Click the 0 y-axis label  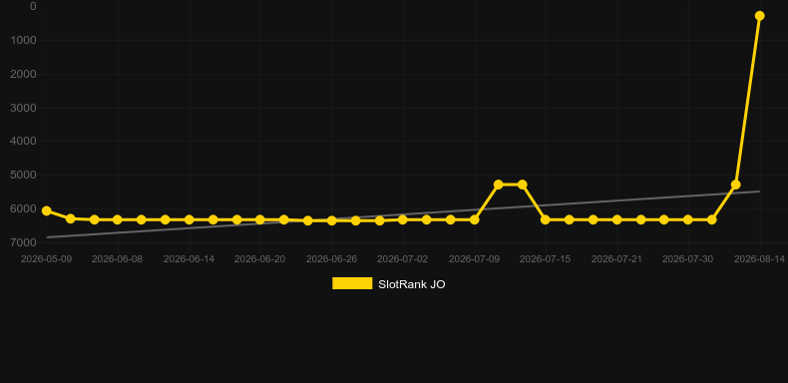[33, 6]
